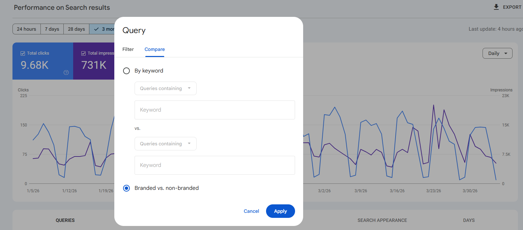Open the second Queries containing dropdown

(165, 143)
